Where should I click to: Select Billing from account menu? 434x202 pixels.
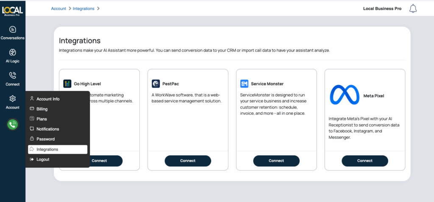coord(58,109)
